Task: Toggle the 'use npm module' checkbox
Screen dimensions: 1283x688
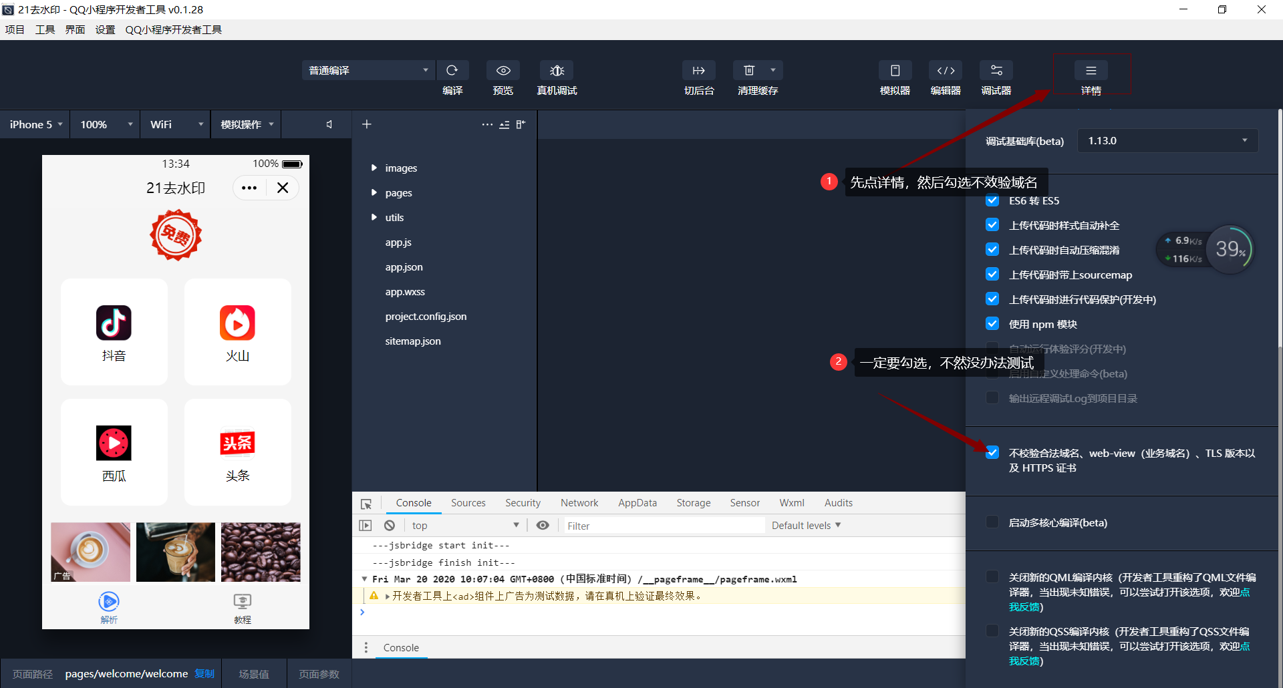Action: (x=992, y=324)
